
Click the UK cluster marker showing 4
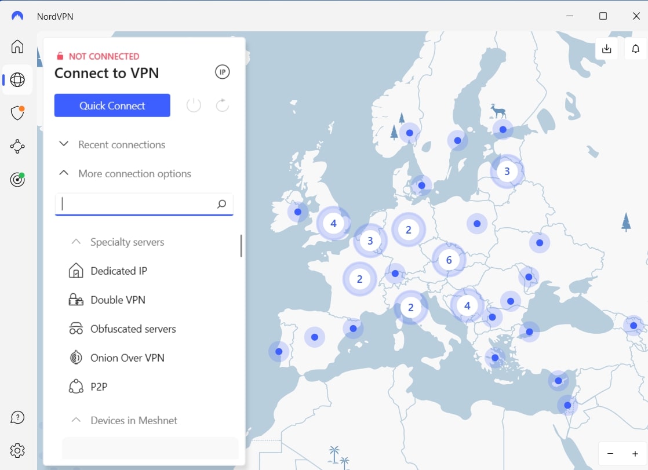pos(333,224)
